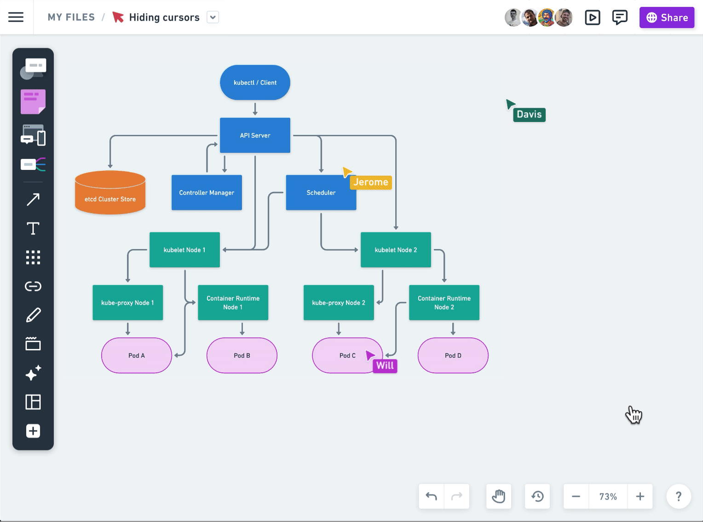Select the Container Runtime Node 1 box

pos(233,302)
